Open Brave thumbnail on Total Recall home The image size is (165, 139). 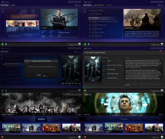134,128
